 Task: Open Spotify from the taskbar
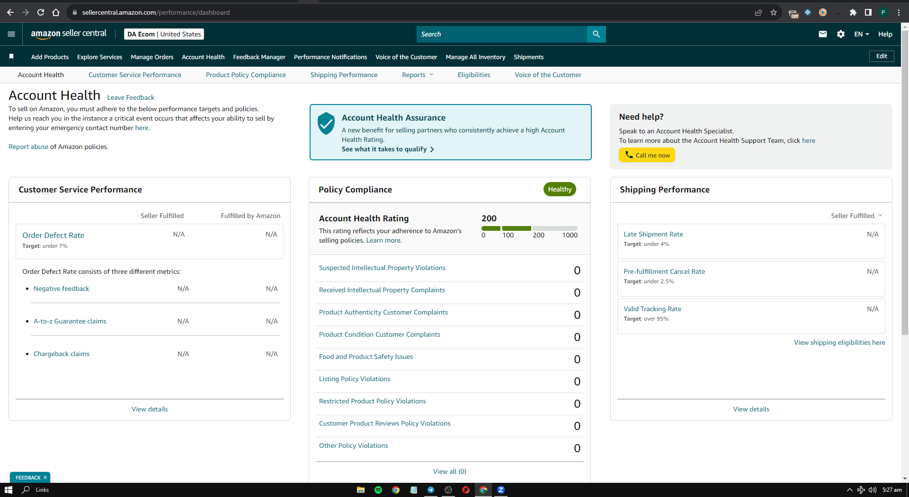(378, 490)
